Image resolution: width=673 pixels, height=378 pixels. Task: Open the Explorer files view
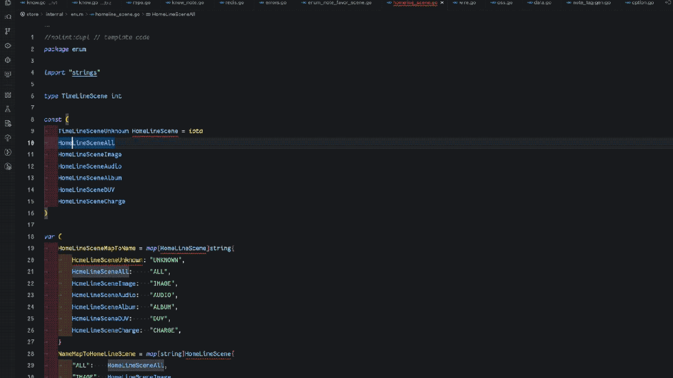(7, 3)
